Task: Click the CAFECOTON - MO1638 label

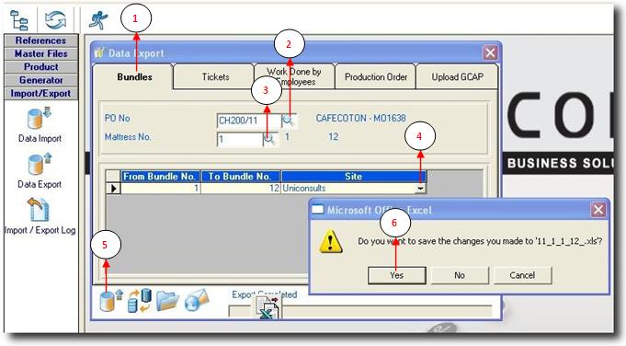Action: [360, 119]
